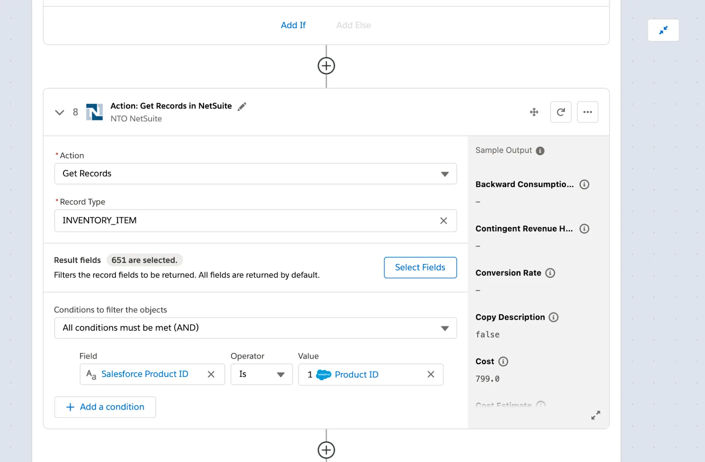This screenshot has width=705, height=462.
Task: Open the more options ellipsis on the action card
Action: tap(587, 112)
